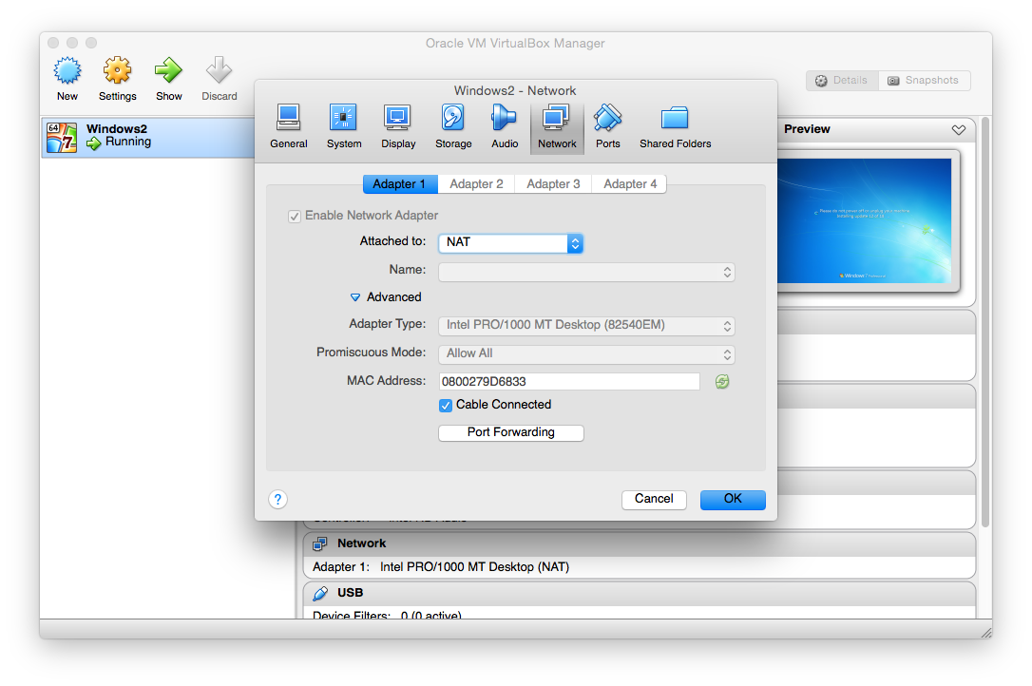Switch to the Details view
Image resolution: width=1032 pixels, height=686 pixels.
[x=842, y=81]
